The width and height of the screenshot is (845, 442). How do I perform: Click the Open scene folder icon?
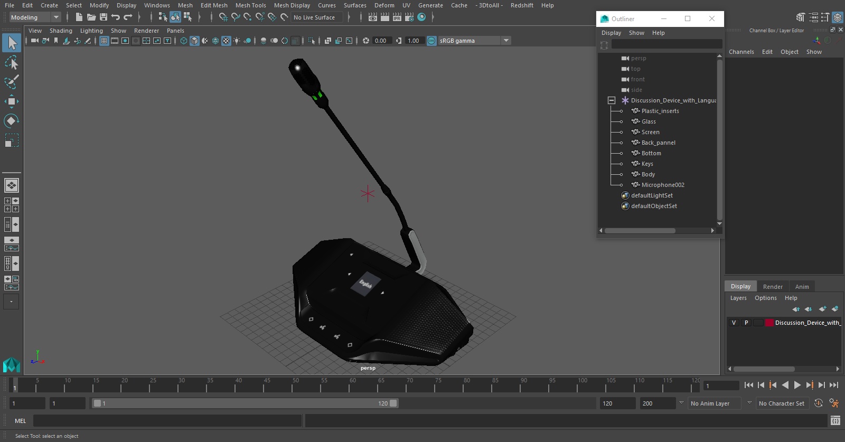coord(91,17)
